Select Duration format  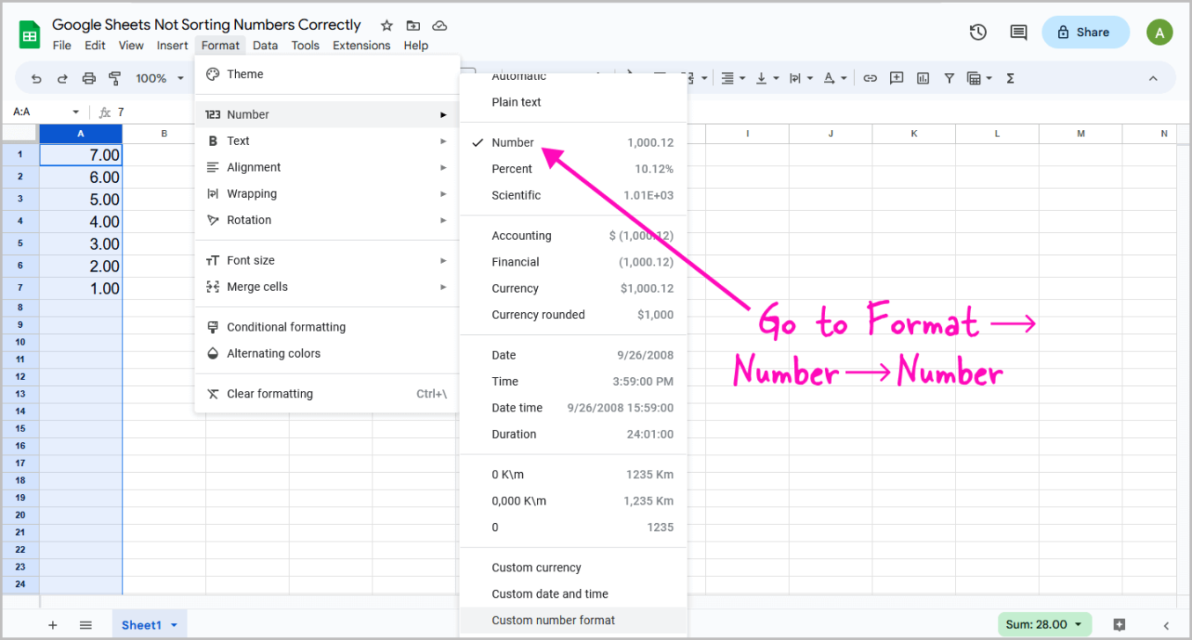pyautogui.click(x=573, y=434)
